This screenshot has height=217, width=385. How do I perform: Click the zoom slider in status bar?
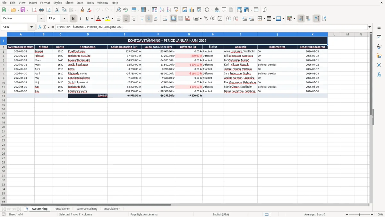click(x=359, y=214)
